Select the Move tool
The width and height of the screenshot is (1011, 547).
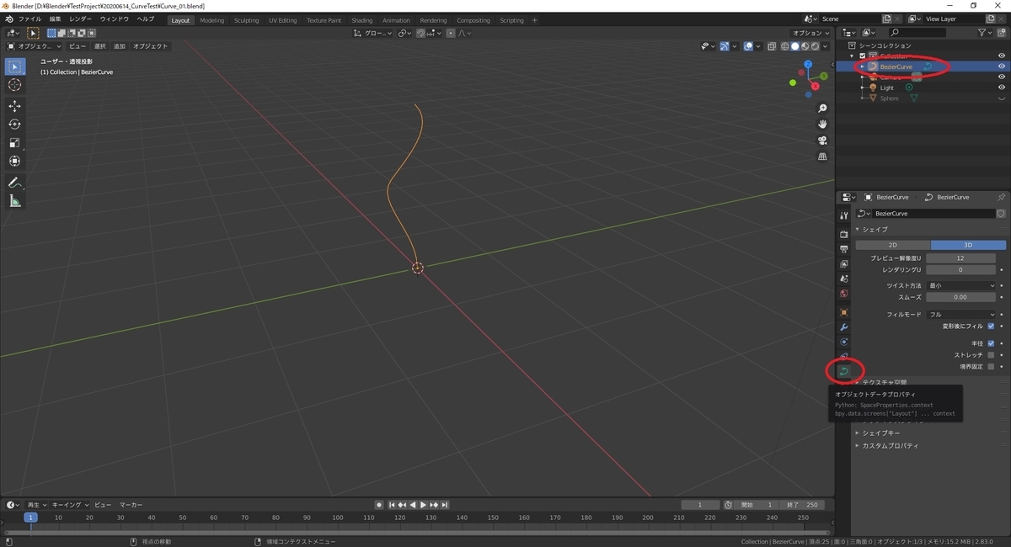(15, 106)
